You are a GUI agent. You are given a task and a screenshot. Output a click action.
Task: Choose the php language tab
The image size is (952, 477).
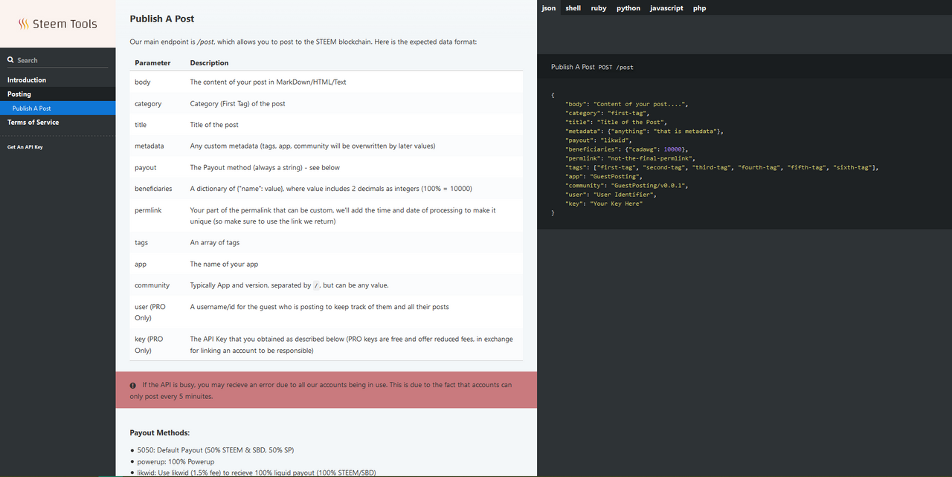(699, 8)
